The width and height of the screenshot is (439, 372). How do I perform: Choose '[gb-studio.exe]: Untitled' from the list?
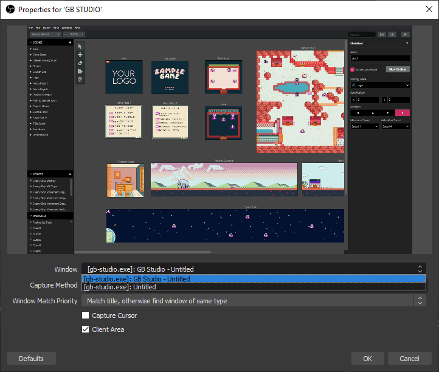click(254, 287)
